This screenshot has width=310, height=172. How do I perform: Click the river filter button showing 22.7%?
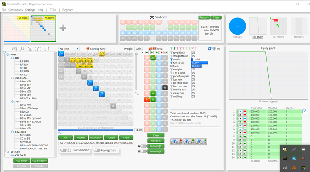201,141
